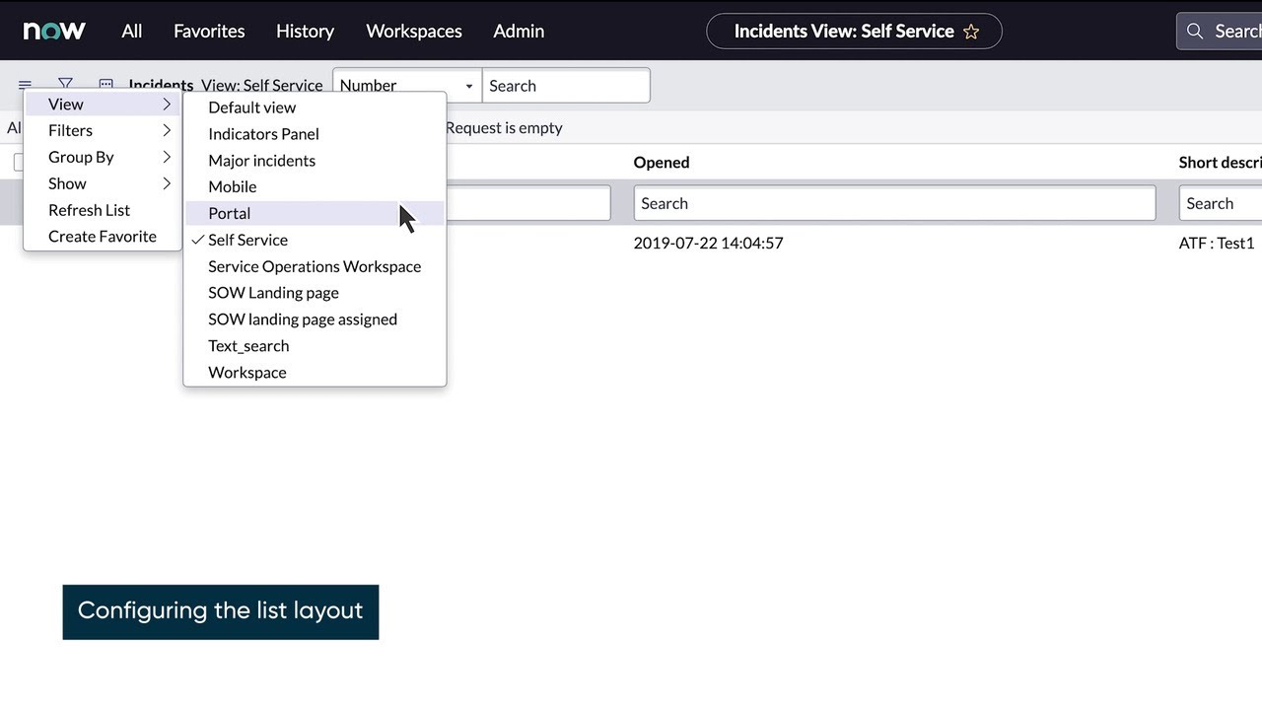Click the Opened column search field
The image size is (1262, 710).
click(x=894, y=203)
